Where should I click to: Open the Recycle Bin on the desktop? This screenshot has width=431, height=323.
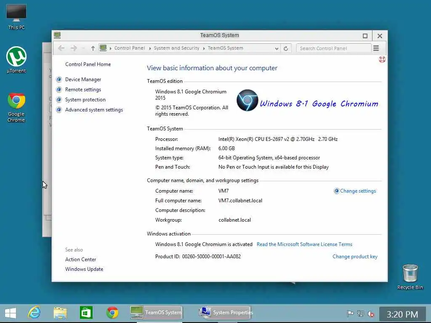pyautogui.click(x=410, y=277)
